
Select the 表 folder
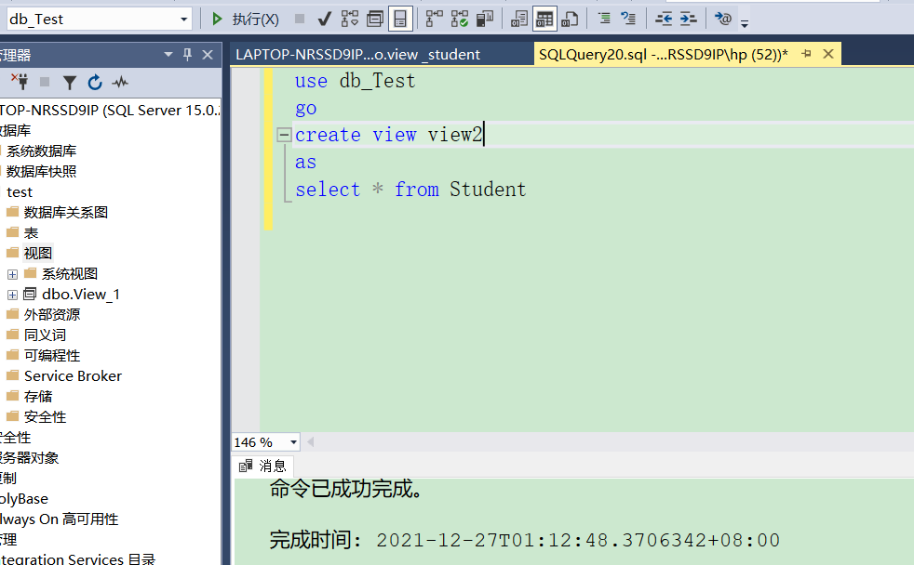(x=31, y=232)
